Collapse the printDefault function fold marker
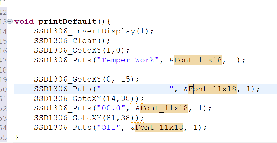This screenshot has width=277, height=143. click(x=10, y=21)
